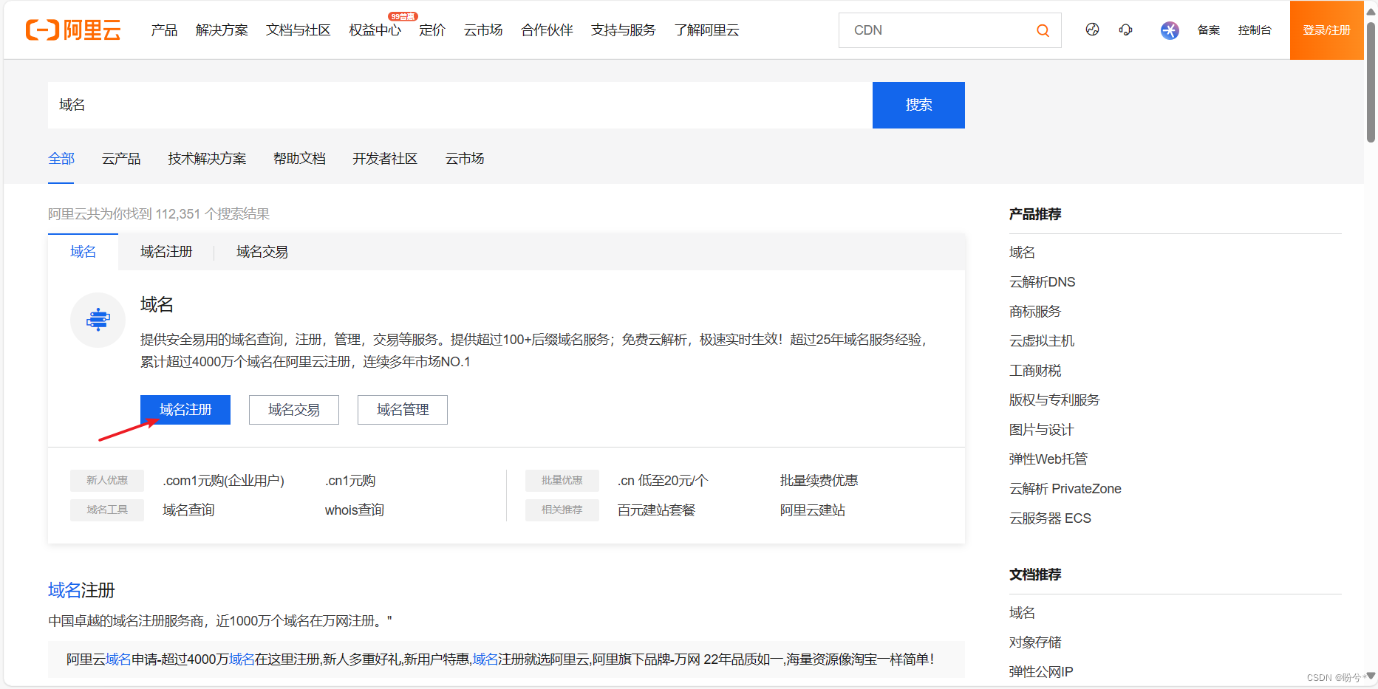Image resolution: width=1378 pixels, height=689 pixels.
Task: Click the 新人优惠 tag
Action: point(107,481)
